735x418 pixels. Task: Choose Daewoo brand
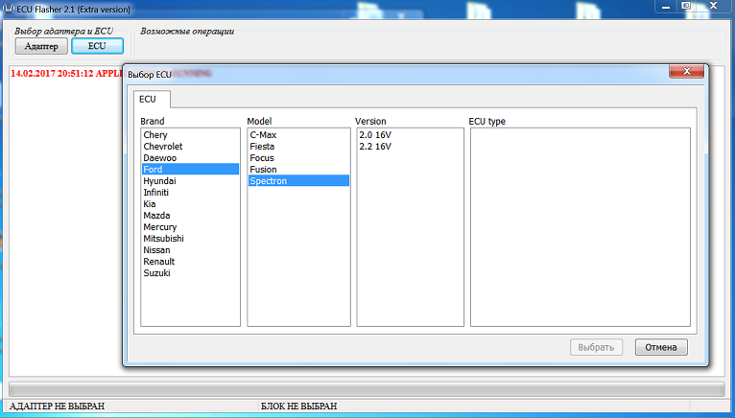(x=190, y=158)
